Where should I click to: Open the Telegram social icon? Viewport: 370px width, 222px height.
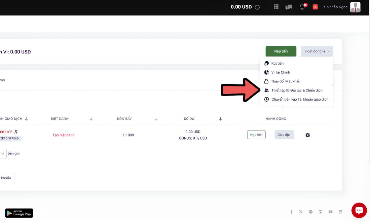[311, 212]
